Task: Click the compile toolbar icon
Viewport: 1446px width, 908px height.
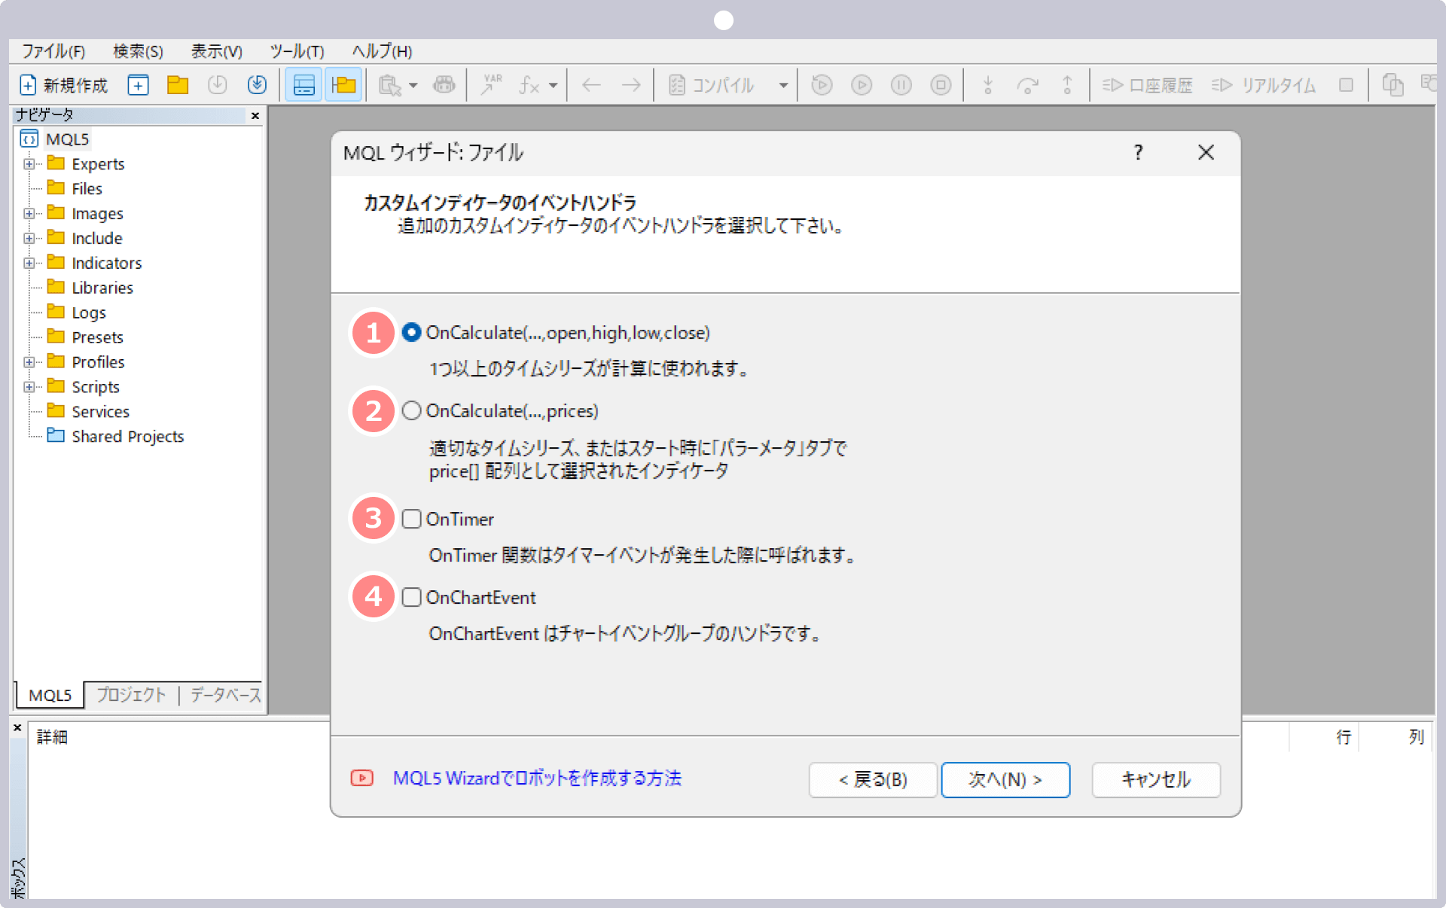Action: point(679,85)
